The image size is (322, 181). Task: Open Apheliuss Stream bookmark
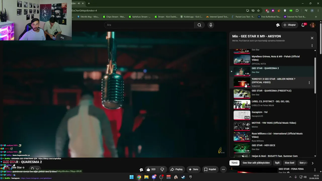point(140,17)
